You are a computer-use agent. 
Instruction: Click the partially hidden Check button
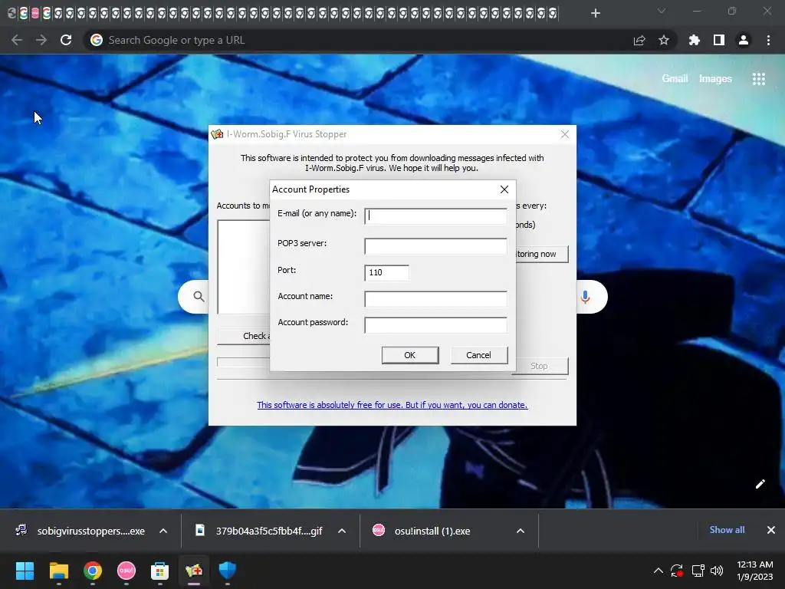pyautogui.click(x=243, y=336)
